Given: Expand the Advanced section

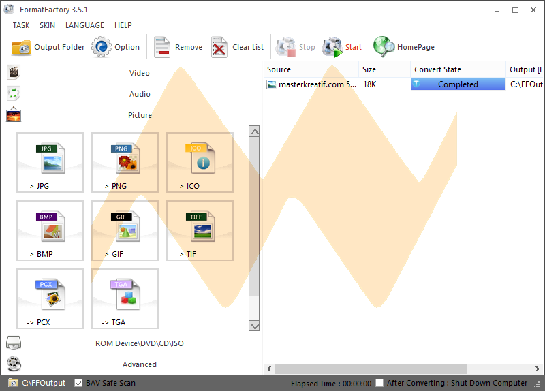Looking at the screenshot, I should (x=139, y=364).
